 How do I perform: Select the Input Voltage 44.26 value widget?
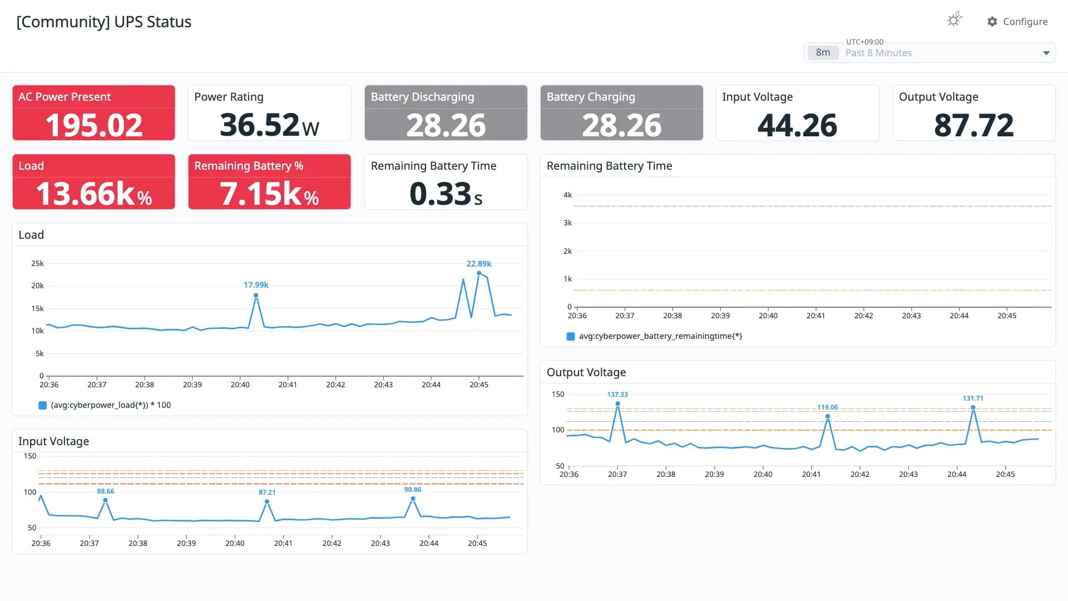click(798, 112)
